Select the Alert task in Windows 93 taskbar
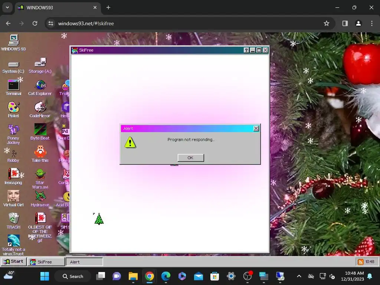Screen dimensions: 380x285 84,262
